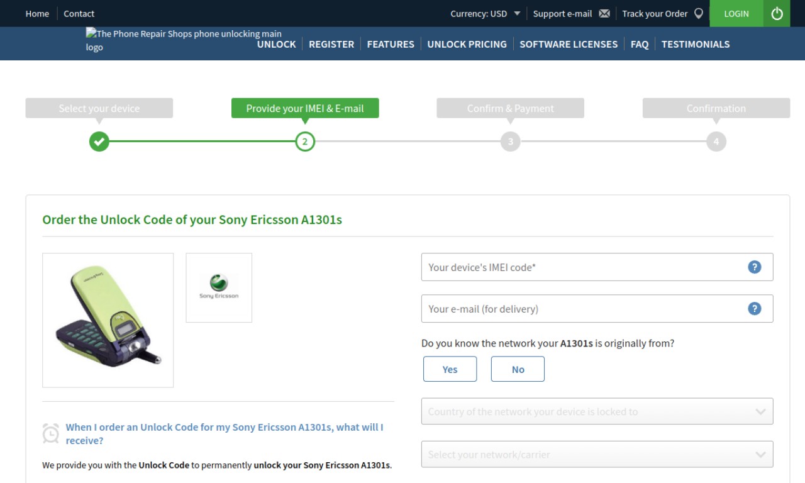Click Track your Order text
805x483 pixels.
(x=655, y=13)
